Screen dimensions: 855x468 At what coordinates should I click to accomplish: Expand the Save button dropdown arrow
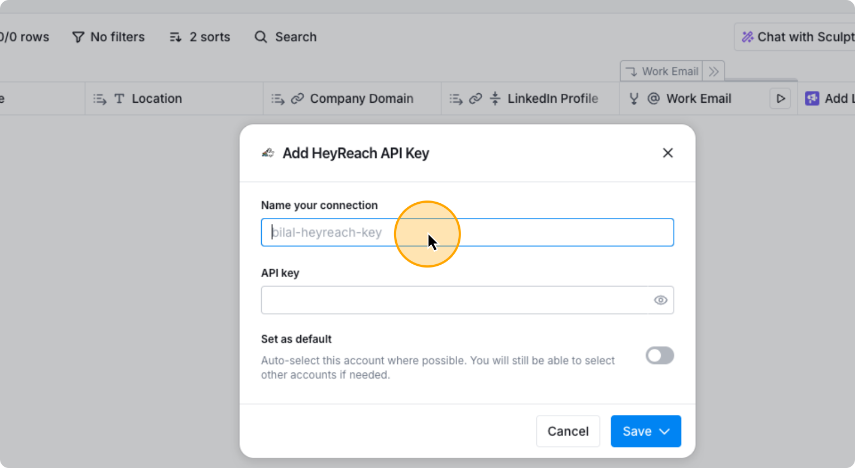click(x=665, y=432)
